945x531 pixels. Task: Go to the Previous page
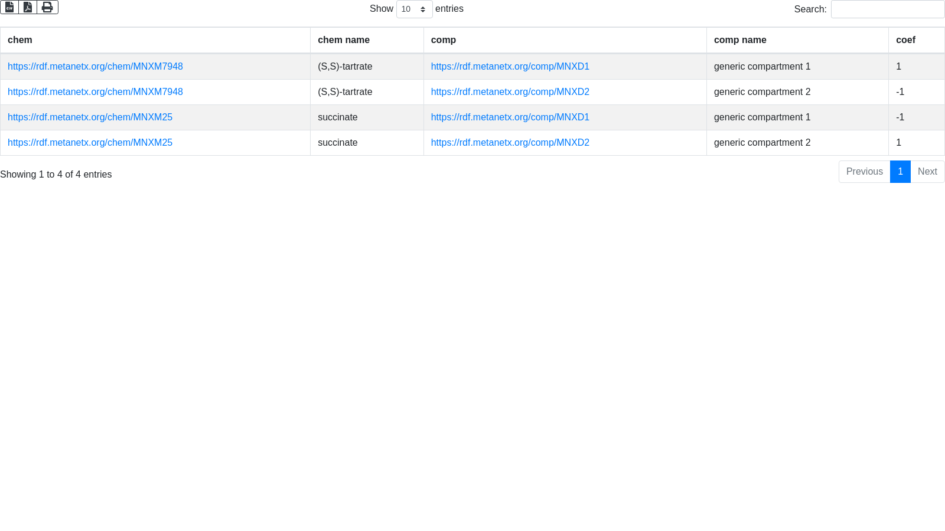pos(864,172)
